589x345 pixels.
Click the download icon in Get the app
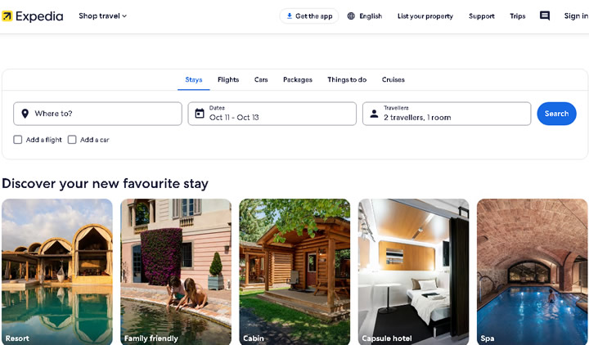(290, 16)
